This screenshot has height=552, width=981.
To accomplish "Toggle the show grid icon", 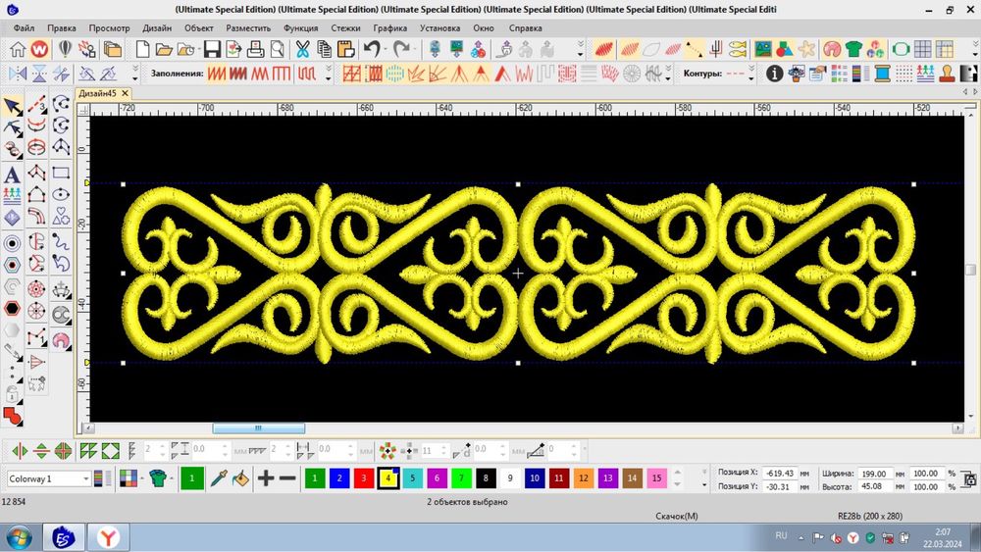I will (922, 49).
